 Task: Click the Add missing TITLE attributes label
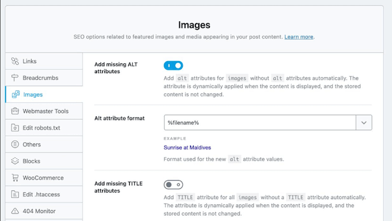[x=119, y=187]
